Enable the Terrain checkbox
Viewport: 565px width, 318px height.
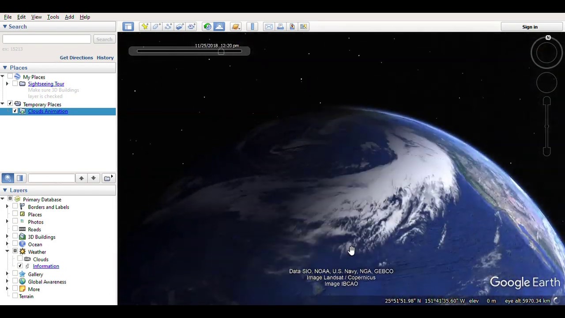(x=15, y=296)
